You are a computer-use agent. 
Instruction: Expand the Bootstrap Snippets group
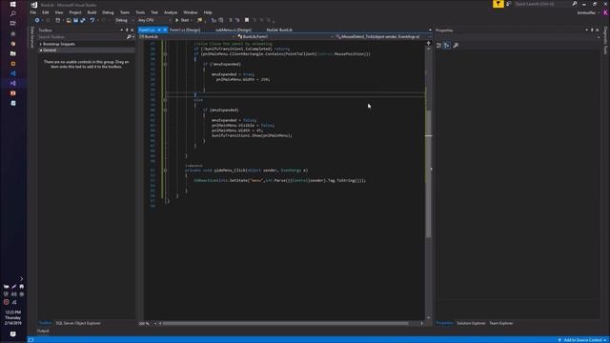(41, 44)
